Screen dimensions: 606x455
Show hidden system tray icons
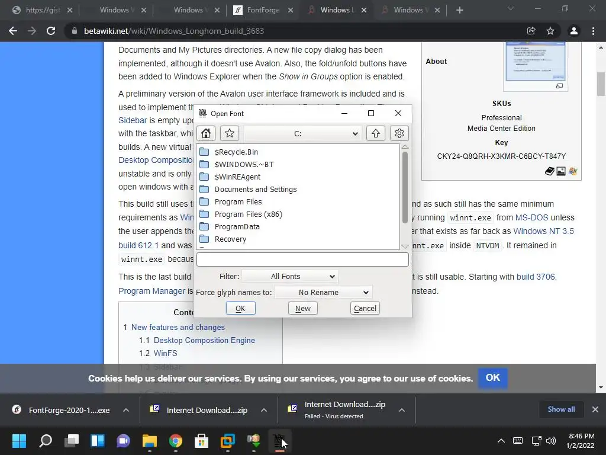[x=501, y=441]
